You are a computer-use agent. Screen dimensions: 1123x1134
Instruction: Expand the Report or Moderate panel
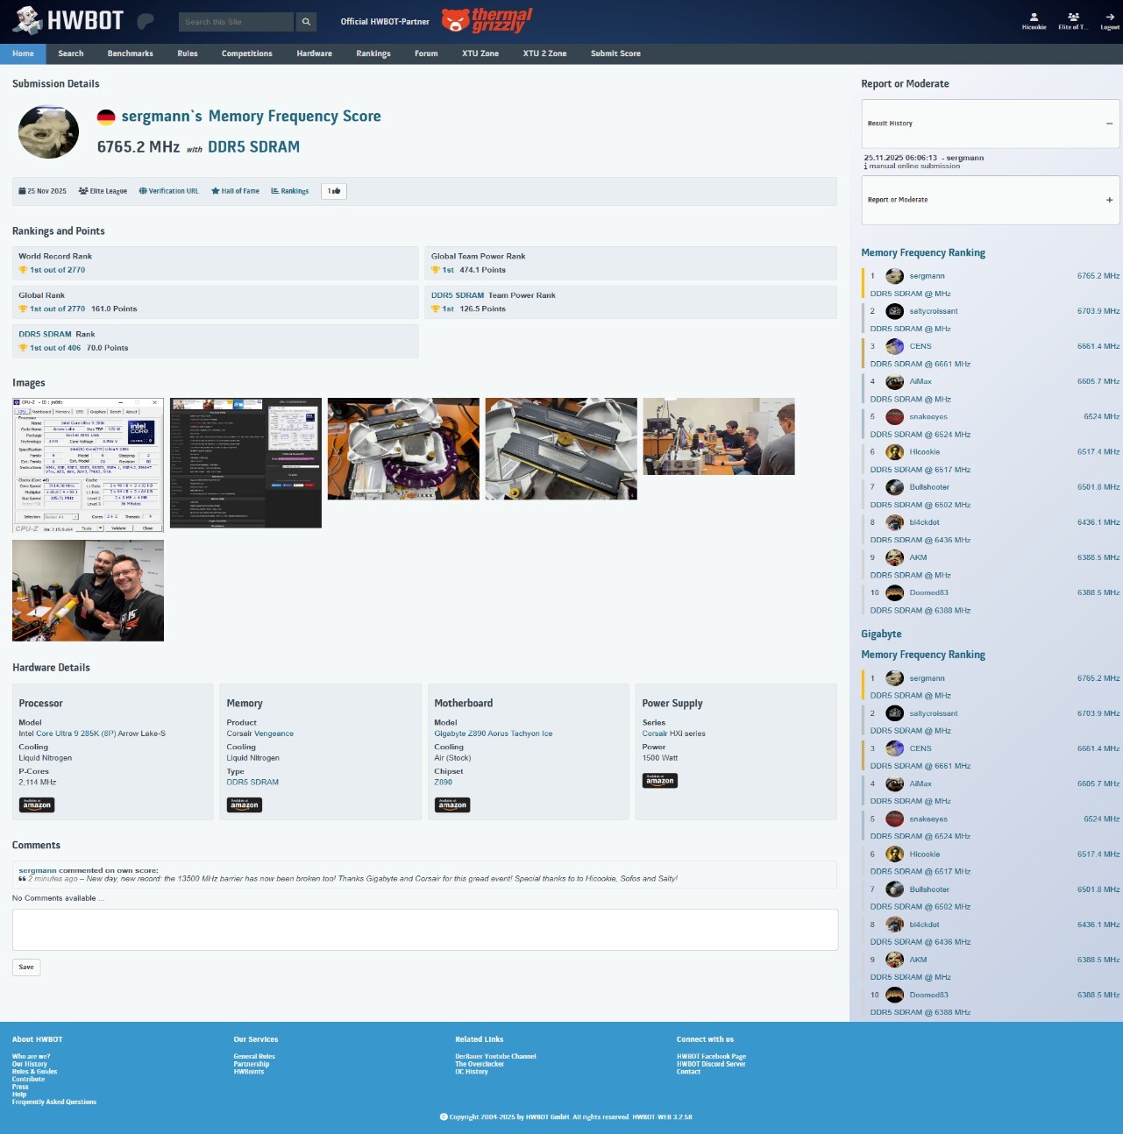coord(1109,200)
